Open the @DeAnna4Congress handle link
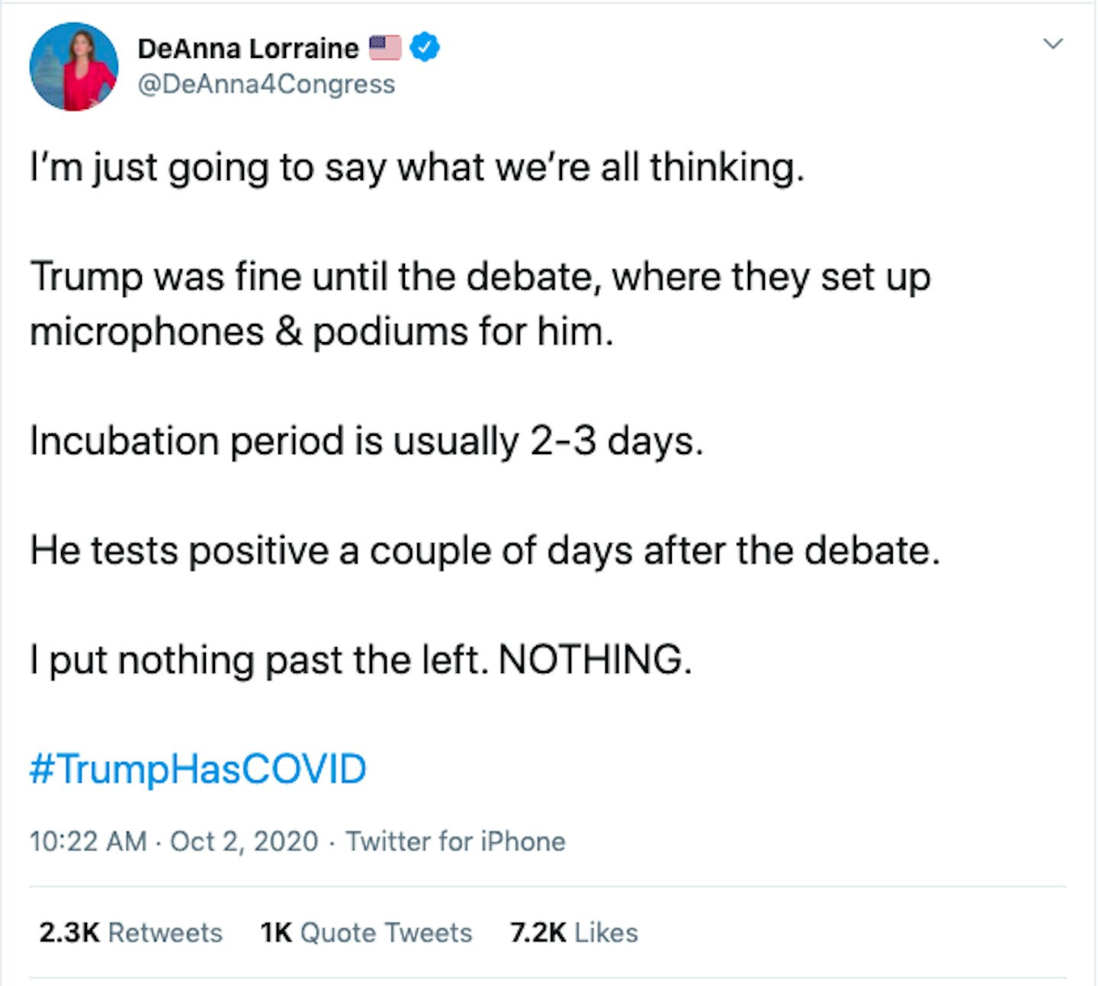 tap(266, 84)
